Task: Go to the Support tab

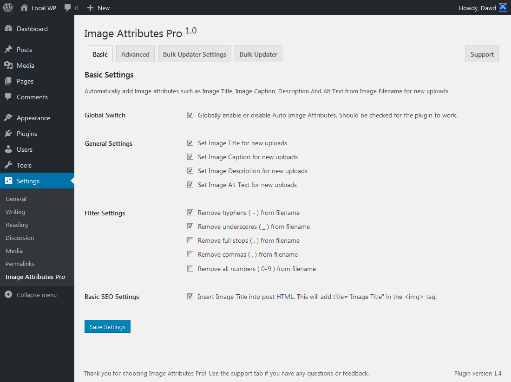Action: pos(482,54)
